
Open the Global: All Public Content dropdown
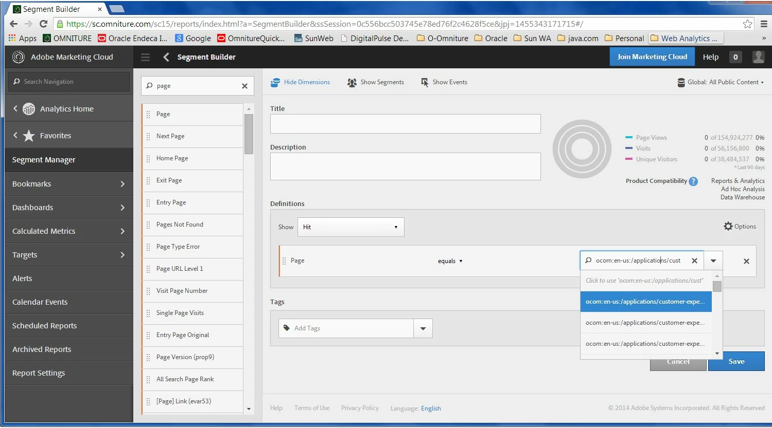[721, 82]
